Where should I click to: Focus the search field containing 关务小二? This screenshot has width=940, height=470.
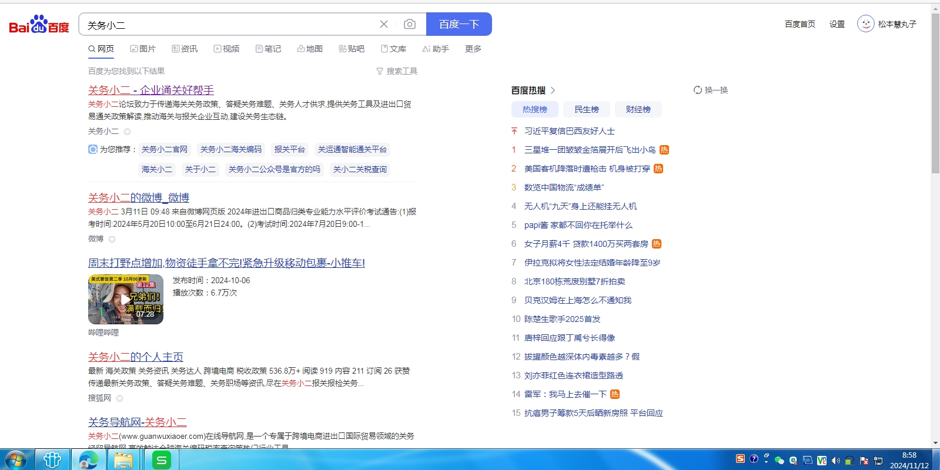229,25
